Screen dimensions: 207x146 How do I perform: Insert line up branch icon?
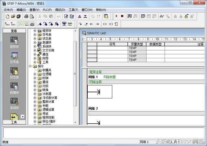[x=86, y=24]
